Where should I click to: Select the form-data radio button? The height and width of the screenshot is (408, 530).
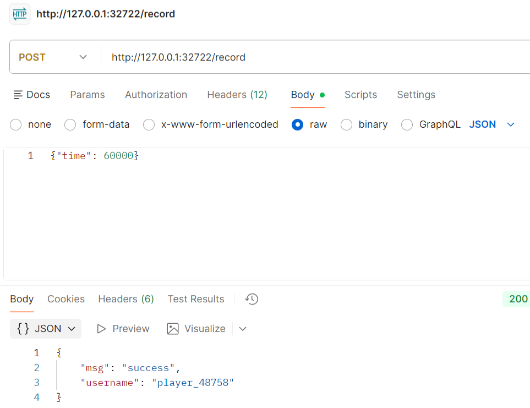pos(70,124)
